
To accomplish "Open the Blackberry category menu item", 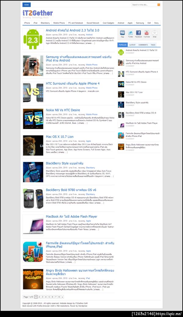I will tap(45, 23).
